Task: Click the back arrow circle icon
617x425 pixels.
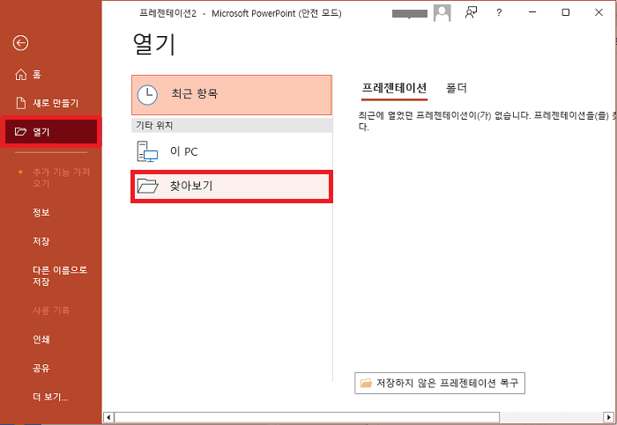Action: (20, 43)
